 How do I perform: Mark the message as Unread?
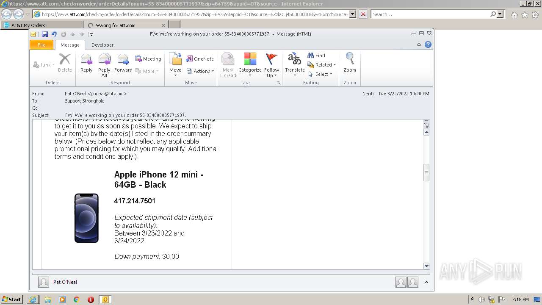point(228,65)
